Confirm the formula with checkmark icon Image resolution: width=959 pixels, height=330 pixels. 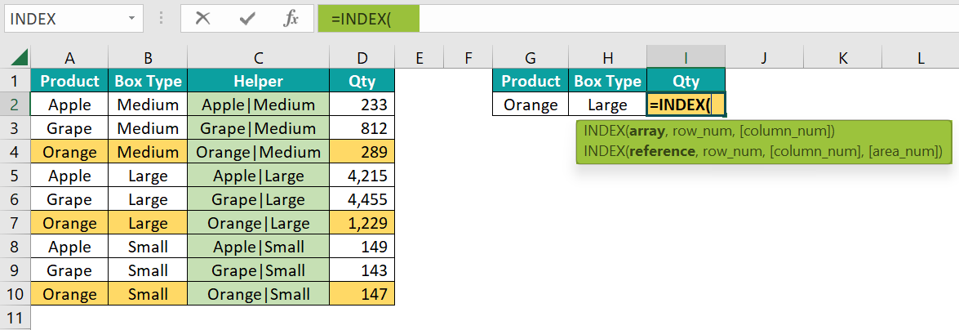[247, 19]
